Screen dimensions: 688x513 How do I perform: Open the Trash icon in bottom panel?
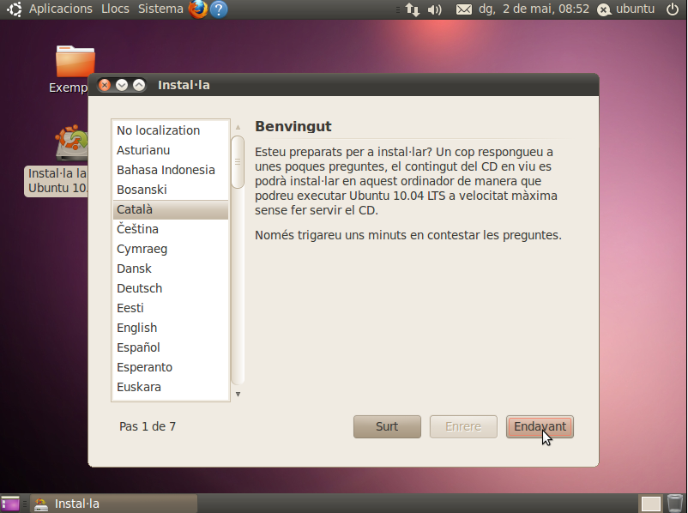pos(675,504)
